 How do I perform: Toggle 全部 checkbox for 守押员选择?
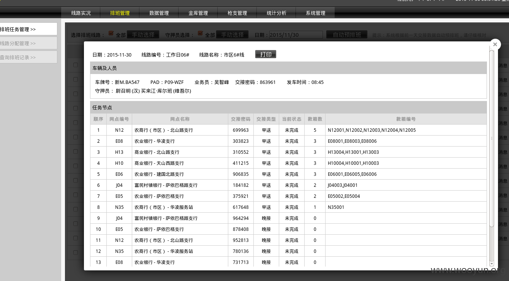click(201, 33)
